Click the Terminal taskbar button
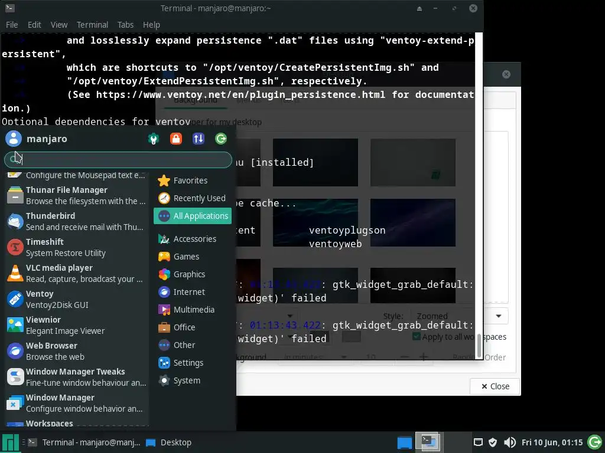Viewport: 605px width, 453px height. 83,442
